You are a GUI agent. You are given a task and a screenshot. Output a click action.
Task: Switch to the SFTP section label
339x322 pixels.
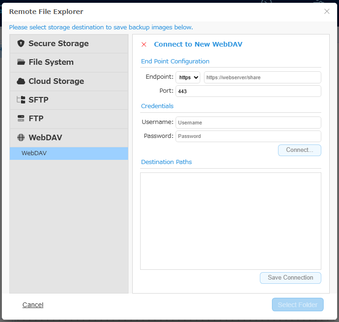[x=39, y=100]
